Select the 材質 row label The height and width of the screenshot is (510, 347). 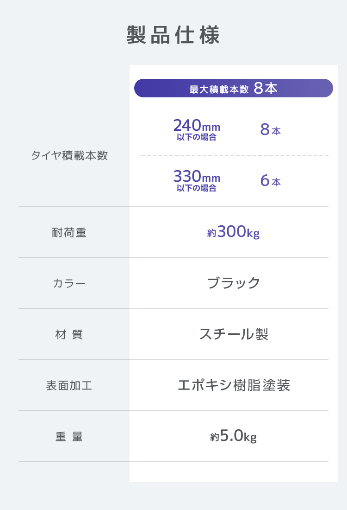[x=69, y=334]
